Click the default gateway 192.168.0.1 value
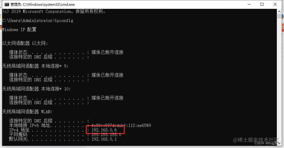This screenshot has height=148, width=284. coord(104,139)
